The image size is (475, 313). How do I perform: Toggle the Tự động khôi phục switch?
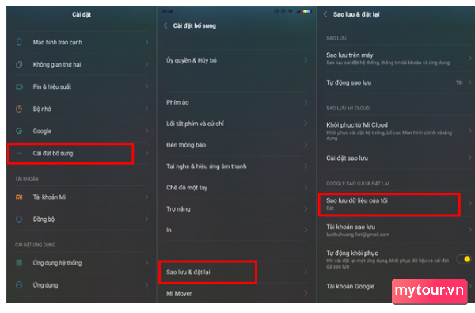click(x=465, y=259)
